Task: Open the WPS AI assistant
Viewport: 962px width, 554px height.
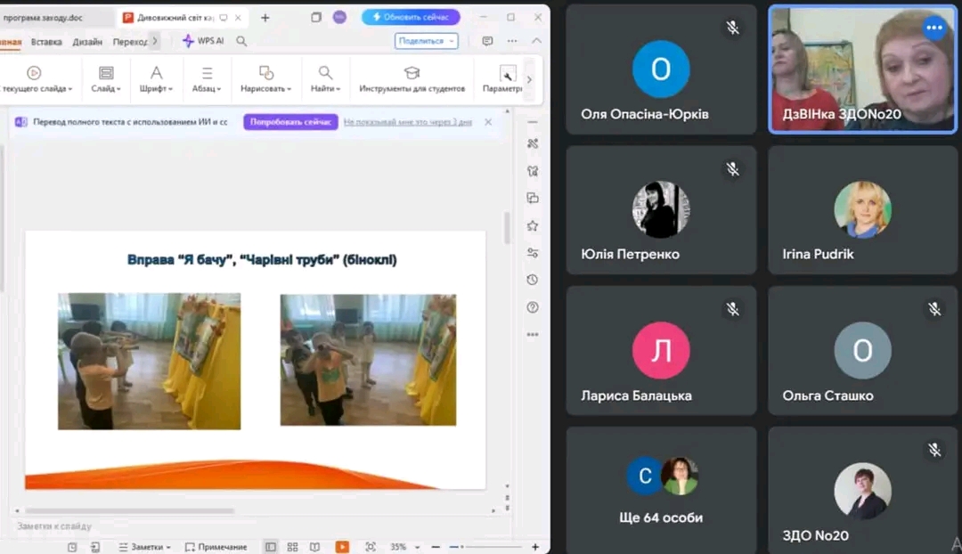Action: 203,41
